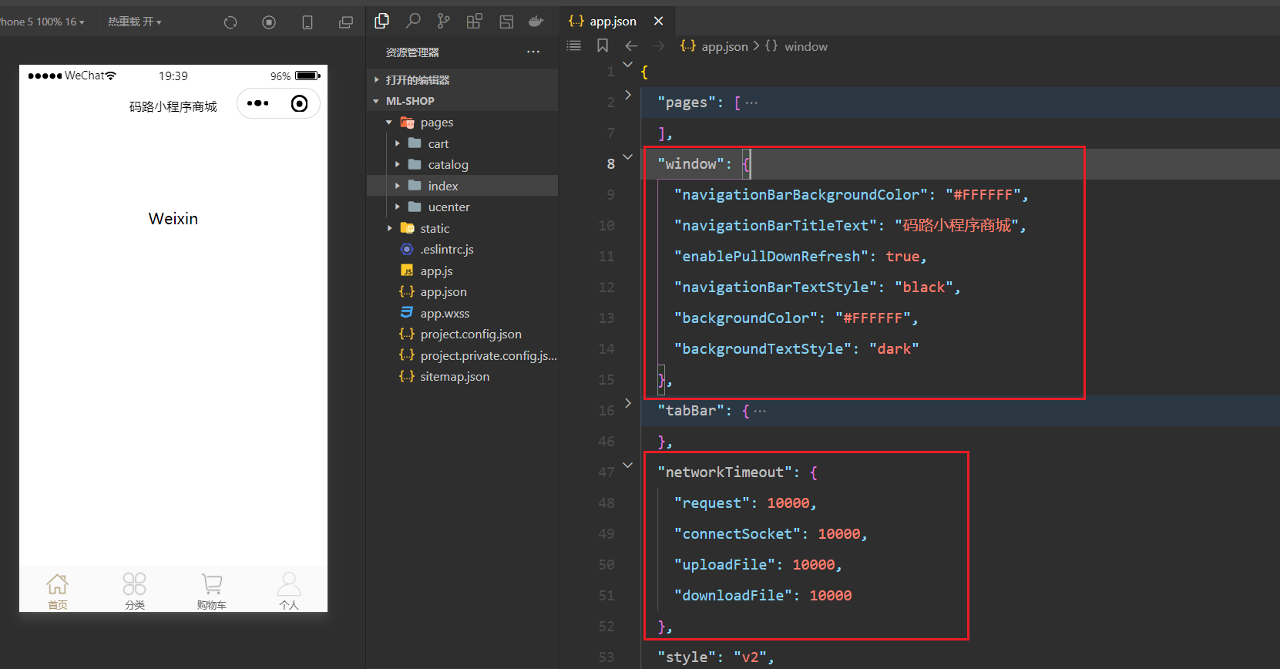Viewport: 1280px width, 669px height.
Task: Click the simulator stop/record circle icon
Action: point(269,22)
